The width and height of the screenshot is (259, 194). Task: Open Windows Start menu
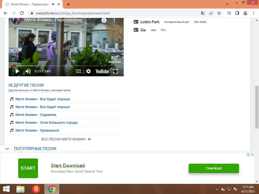[x=6, y=189]
